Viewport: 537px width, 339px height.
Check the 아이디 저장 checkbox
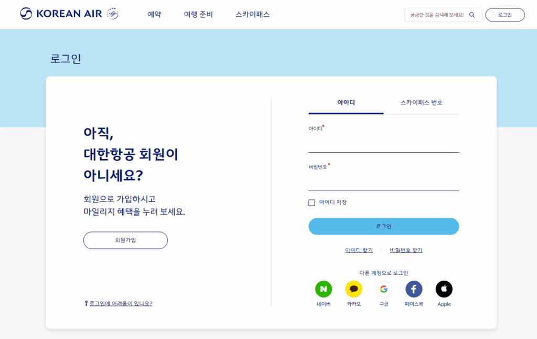(312, 203)
